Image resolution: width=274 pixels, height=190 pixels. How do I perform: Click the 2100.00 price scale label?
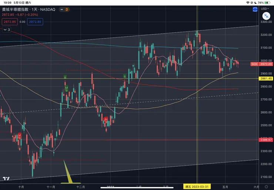[x=266, y=177]
